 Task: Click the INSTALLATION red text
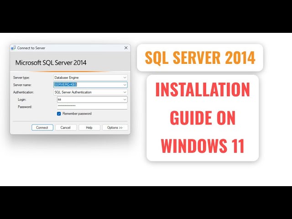tap(203, 90)
